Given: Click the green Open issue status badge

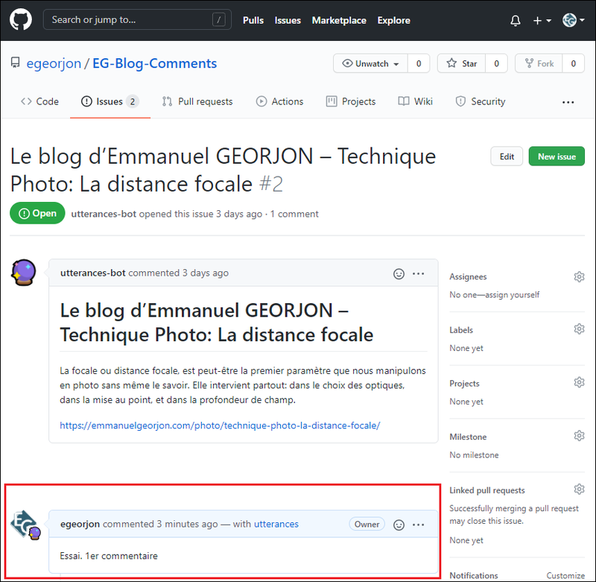Looking at the screenshot, I should pos(37,212).
